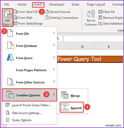Click the Remove Duplicates icon
Screen dimensions: 124x128
[x=100, y=17]
